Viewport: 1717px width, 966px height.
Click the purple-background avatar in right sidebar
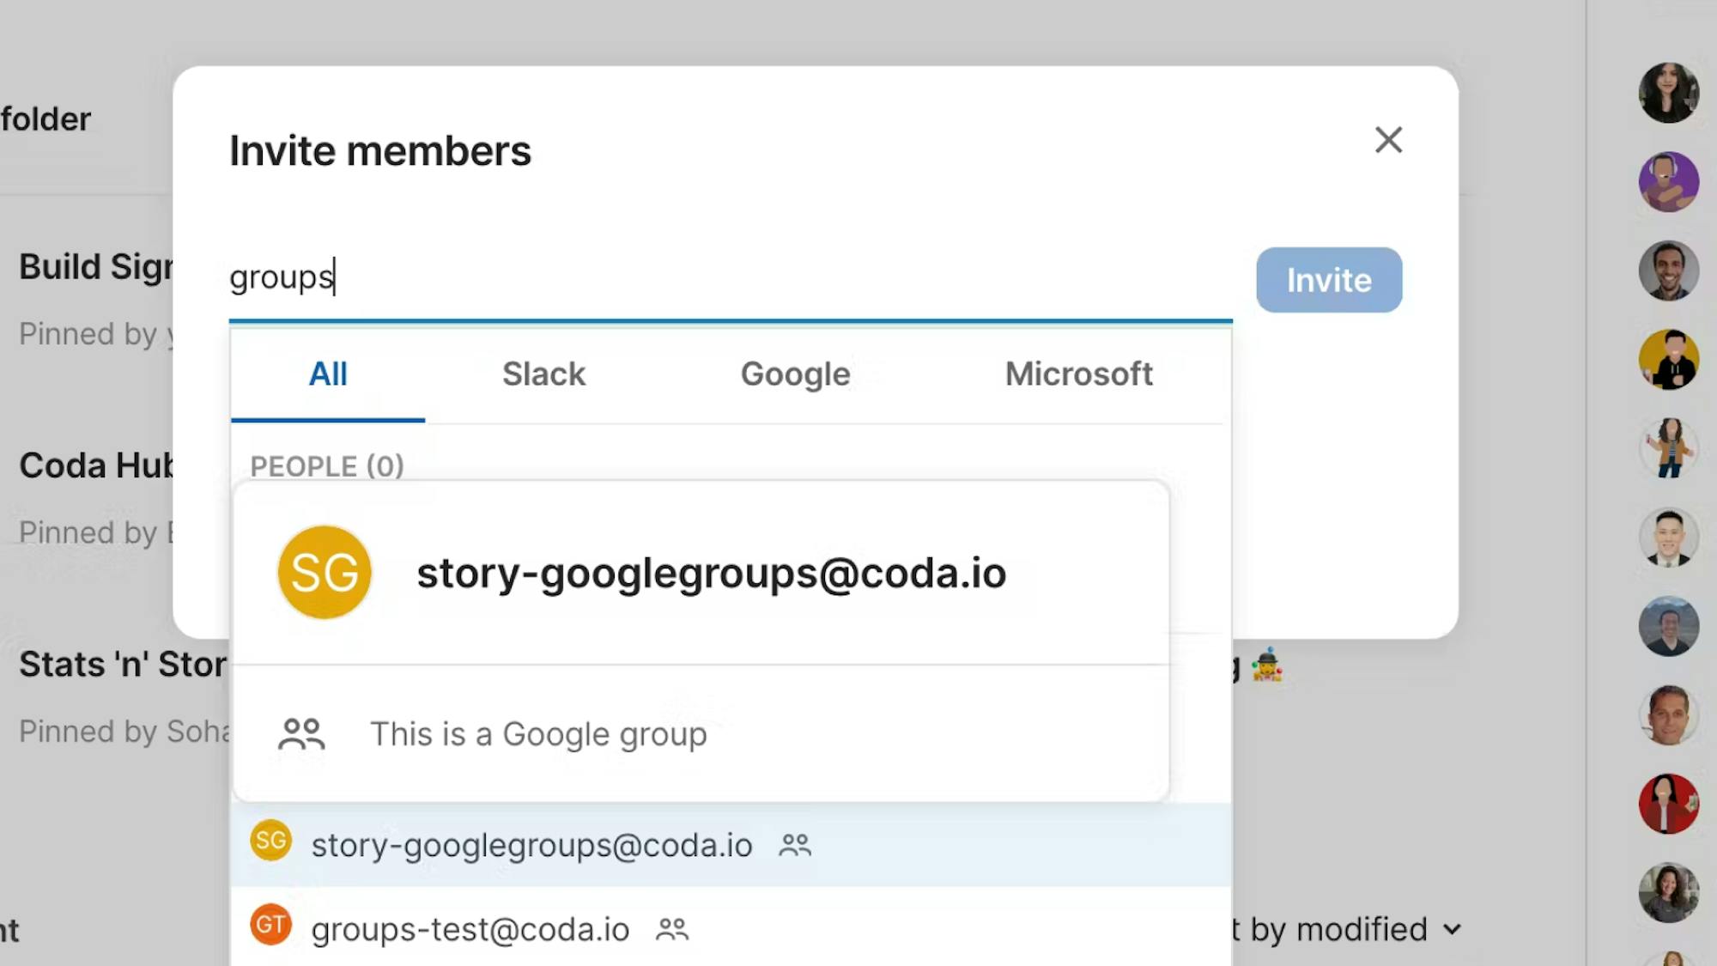1668,181
